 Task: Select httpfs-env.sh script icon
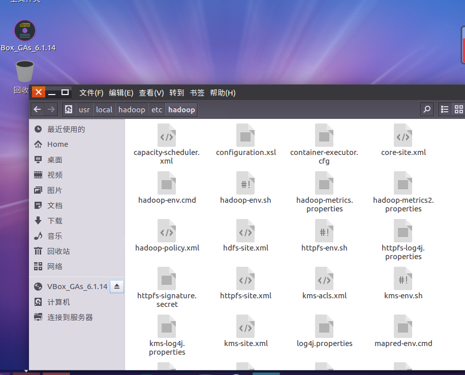pyautogui.click(x=324, y=231)
